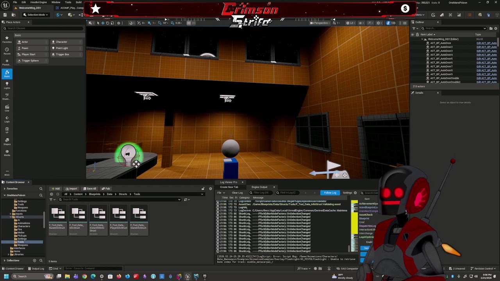This screenshot has width=500, height=281.
Task: Expand the Collections section
Action: point(5,260)
